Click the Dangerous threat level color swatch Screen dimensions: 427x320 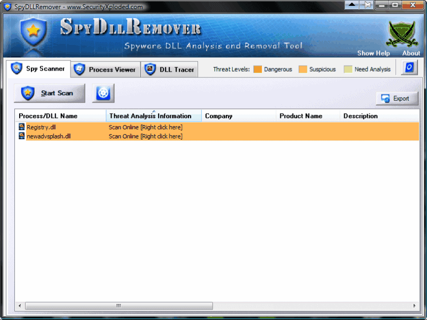(x=258, y=69)
